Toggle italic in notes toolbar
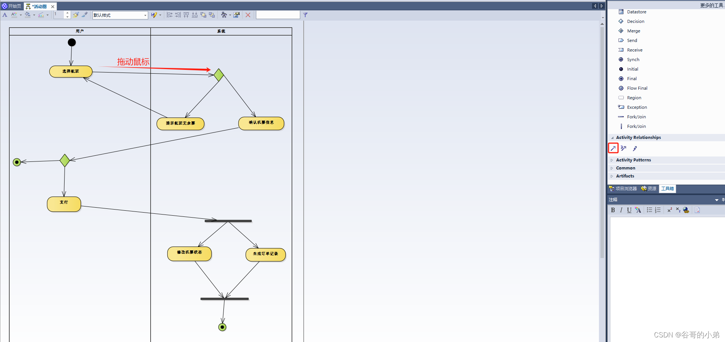Screen dimensions: 725x342 point(621,210)
